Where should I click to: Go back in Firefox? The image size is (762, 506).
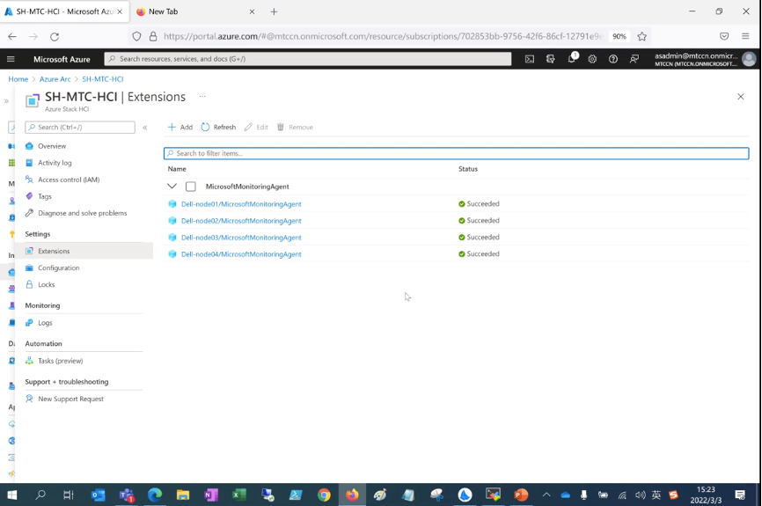(12, 36)
